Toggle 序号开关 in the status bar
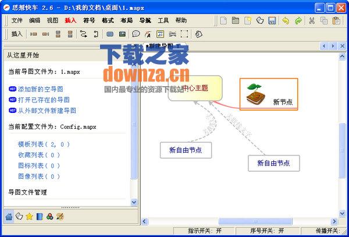Image resolution: width=349 pixels, height=237 pixels. pos(267,231)
